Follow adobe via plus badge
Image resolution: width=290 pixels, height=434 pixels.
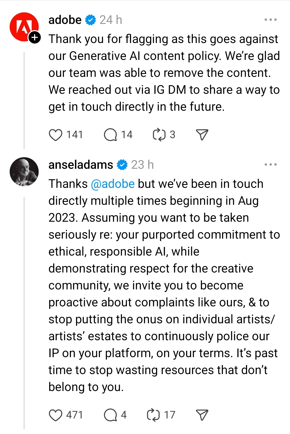pyautogui.click(x=35, y=38)
